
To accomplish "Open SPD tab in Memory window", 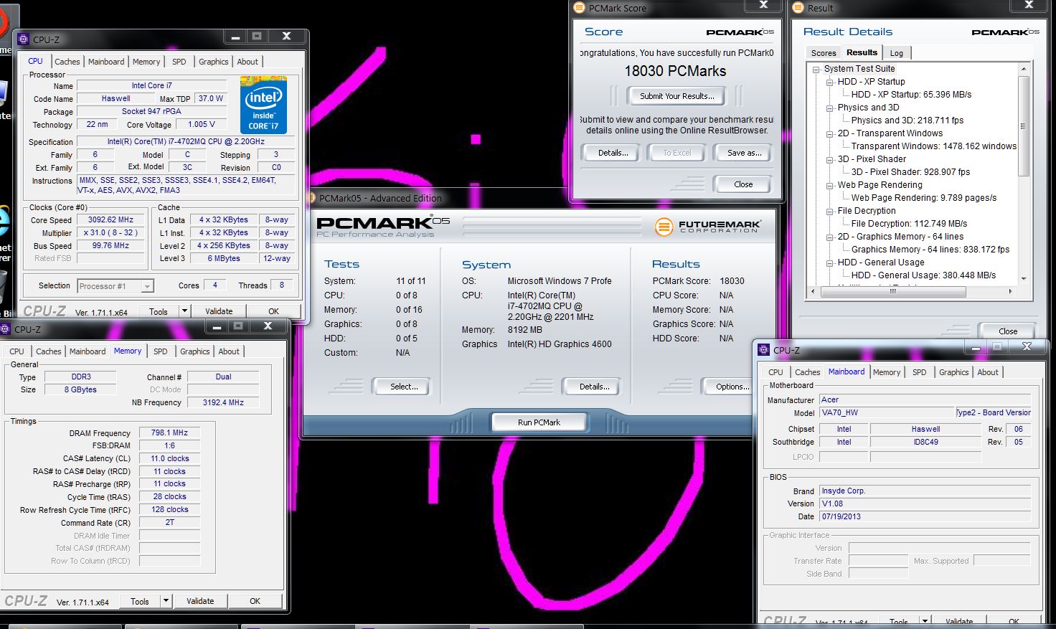I will tap(161, 351).
